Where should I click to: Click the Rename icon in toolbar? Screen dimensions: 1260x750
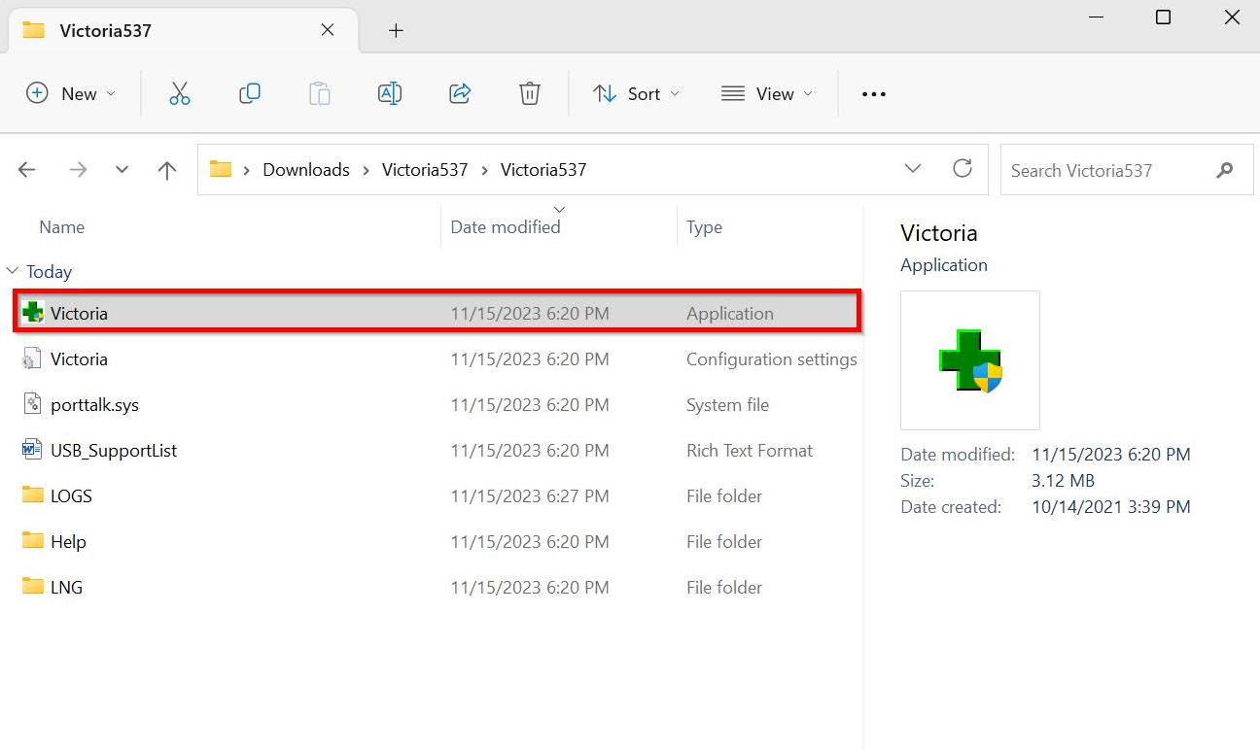[389, 93]
